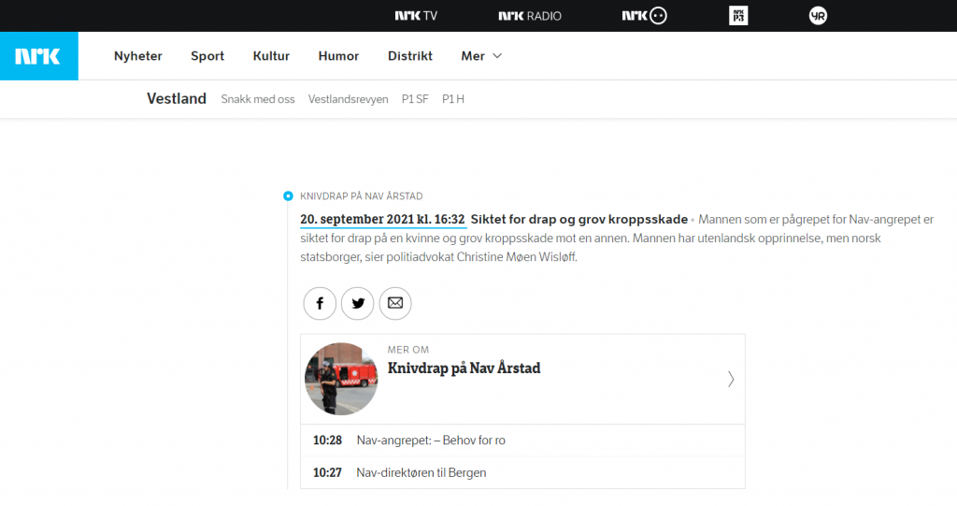Open Knivdrap på Nav Årstad chevron arrow
Image resolution: width=957 pixels, height=506 pixels.
[x=731, y=379]
